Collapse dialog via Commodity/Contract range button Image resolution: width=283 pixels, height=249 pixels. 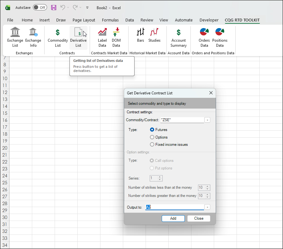(207, 120)
